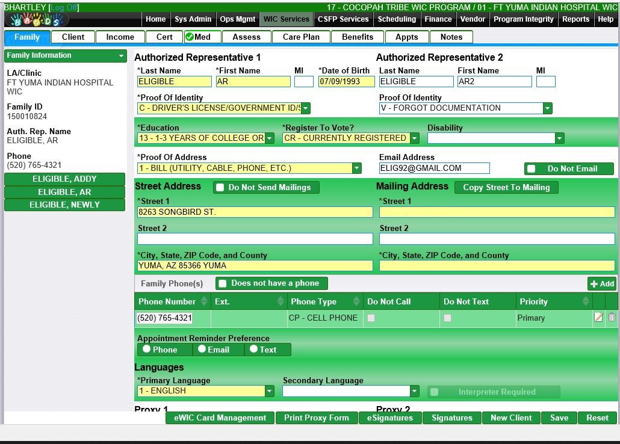Enable the Do Not Email checkbox

pos(532,169)
